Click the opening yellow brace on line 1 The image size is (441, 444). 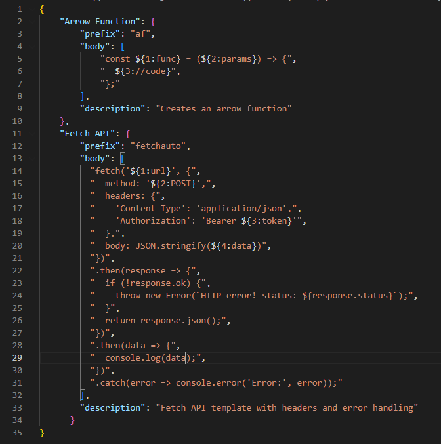(42, 9)
